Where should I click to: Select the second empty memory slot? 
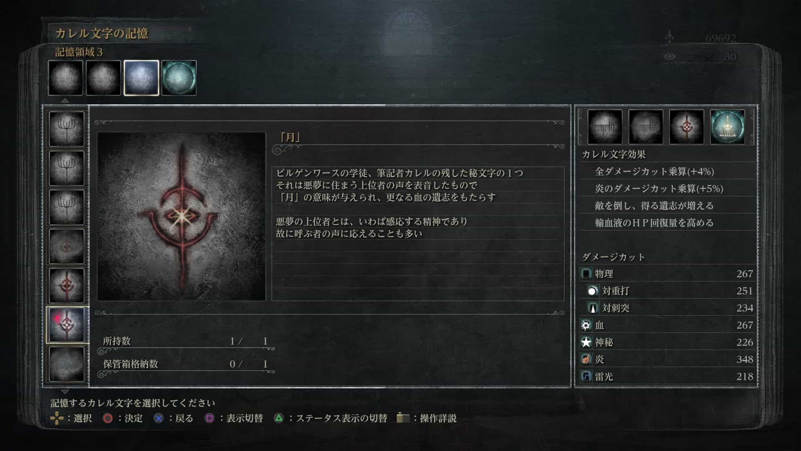click(x=103, y=78)
